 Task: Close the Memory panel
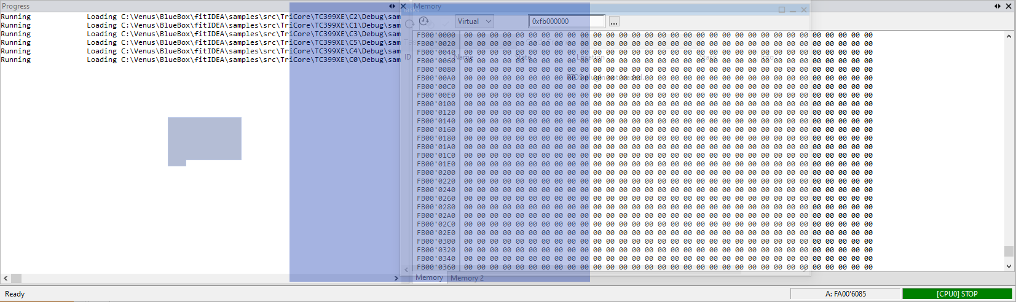[1009, 6]
